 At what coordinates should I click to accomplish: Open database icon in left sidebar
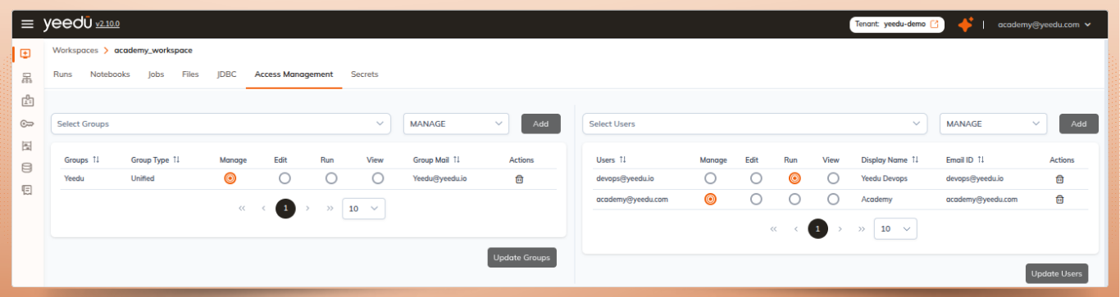tap(26, 168)
